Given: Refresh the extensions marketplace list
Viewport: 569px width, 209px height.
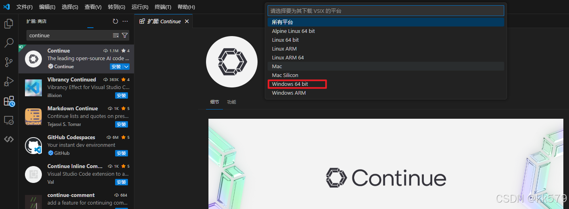Looking at the screenshot, I should coord(115,21).
